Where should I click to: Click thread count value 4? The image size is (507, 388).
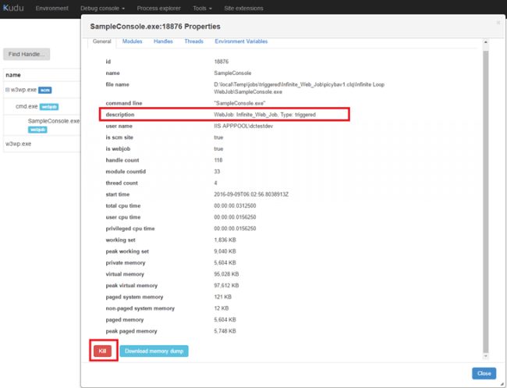click(215, 183)
